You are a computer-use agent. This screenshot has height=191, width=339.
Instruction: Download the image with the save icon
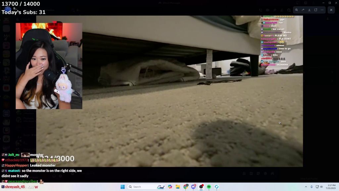pos(310,10)
